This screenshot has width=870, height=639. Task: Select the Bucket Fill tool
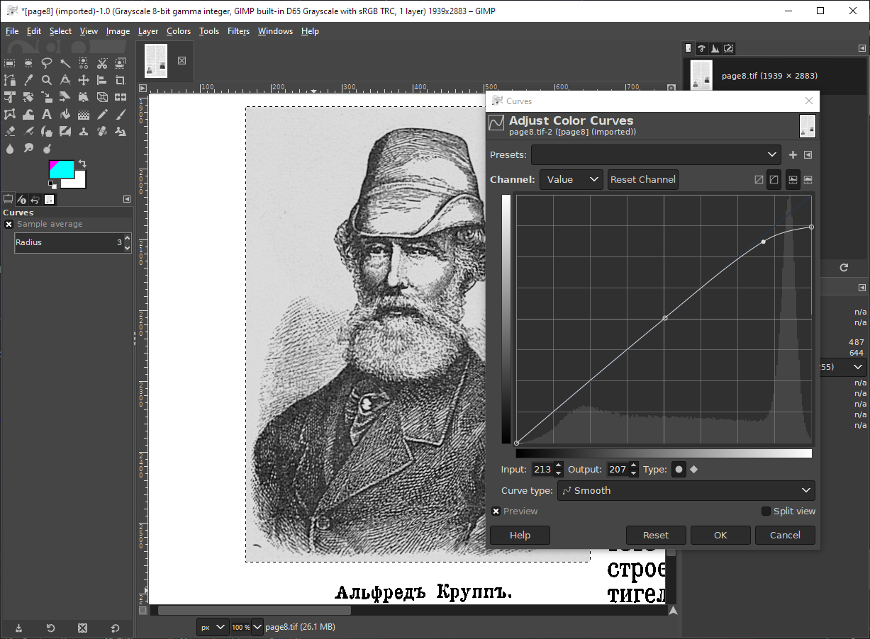coord(65,114)
